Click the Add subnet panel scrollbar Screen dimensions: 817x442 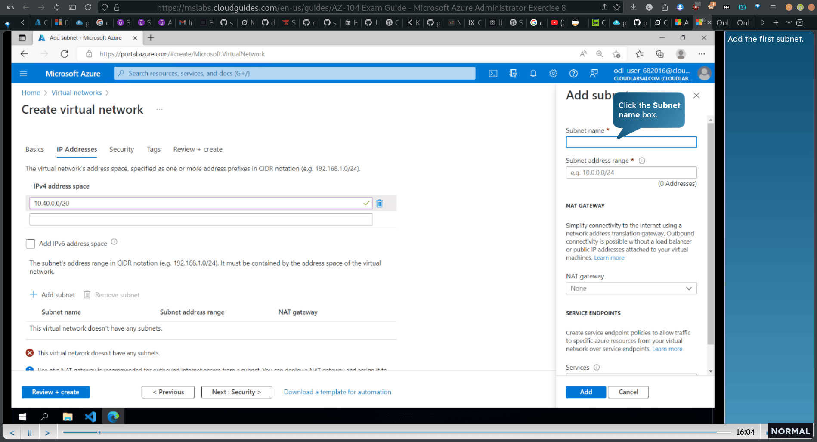point(710,235)
